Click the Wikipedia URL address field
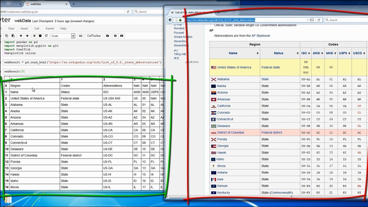This screenshot has width=368, height=207. (x=244, y=20)
